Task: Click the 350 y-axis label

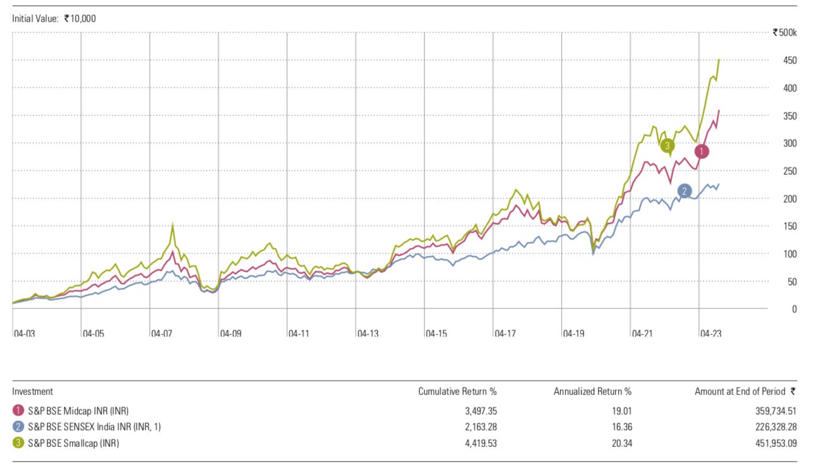Action: [790, 116]
